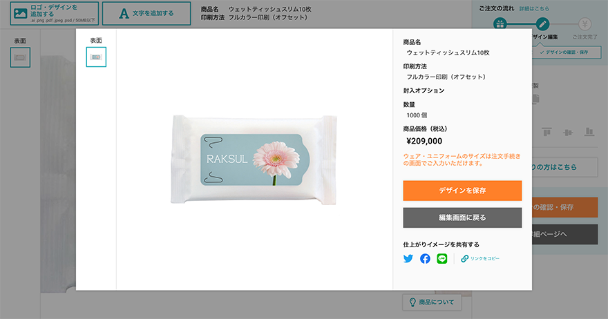
Task: Click the align-top icon
Action: coord(547,132)
